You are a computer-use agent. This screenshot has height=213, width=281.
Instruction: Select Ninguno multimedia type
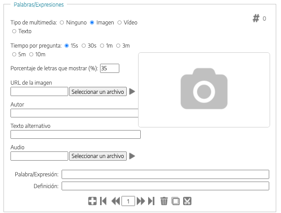click(62, 22)
